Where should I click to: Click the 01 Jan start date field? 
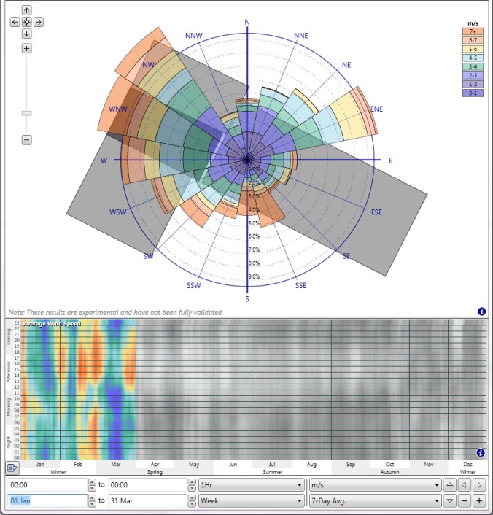pyautogui.click(x=46, y=501)
